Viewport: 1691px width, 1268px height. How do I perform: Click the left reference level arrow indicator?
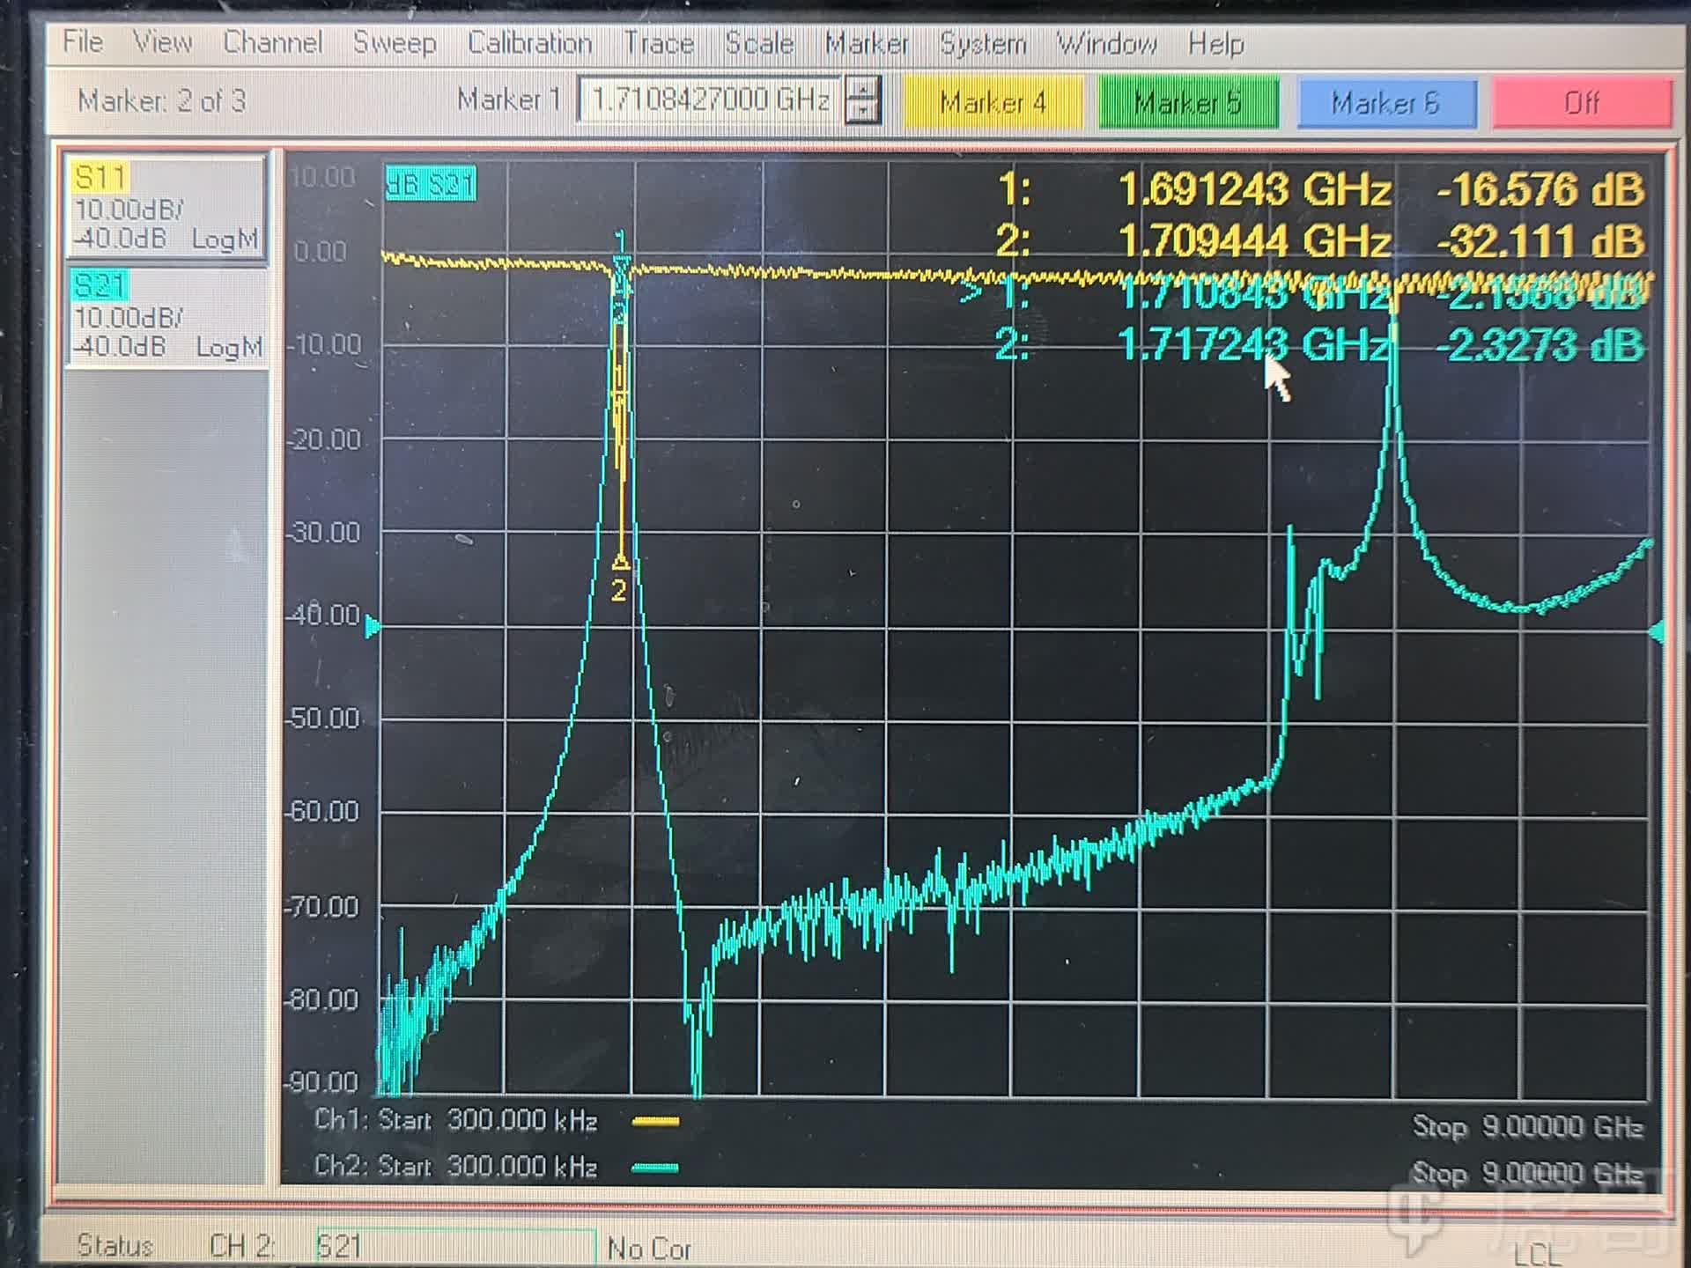point(373,627)
